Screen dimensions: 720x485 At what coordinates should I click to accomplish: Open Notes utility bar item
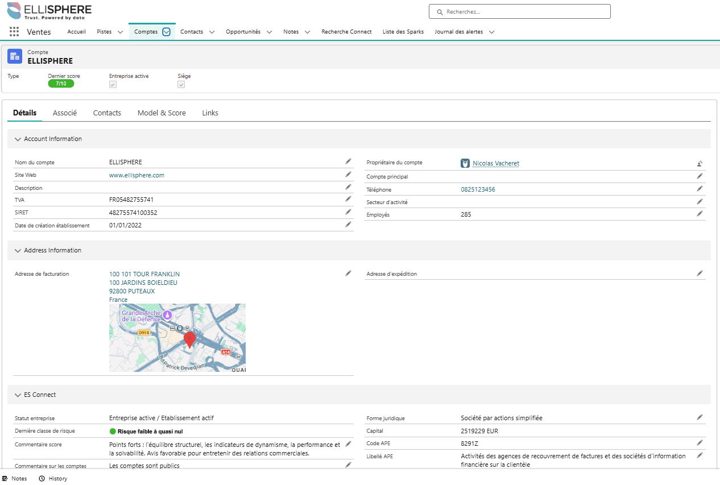click(x=15, y=478)
